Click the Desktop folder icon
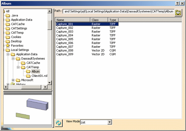Image resolution: width=186 pixels, height=131 pixels. click(8, 41)
